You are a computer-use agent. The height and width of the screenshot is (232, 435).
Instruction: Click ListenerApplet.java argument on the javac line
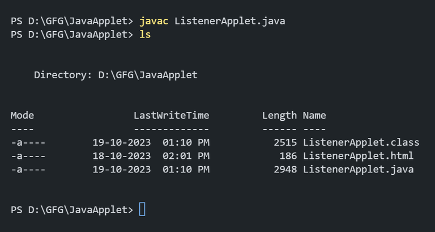229,21
